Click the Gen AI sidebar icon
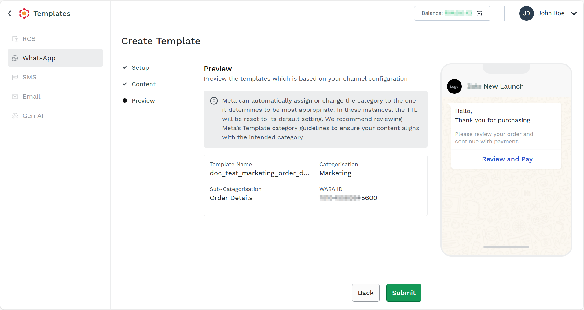The width and height of the screenshot is (584, 310). tap(15, 116)
